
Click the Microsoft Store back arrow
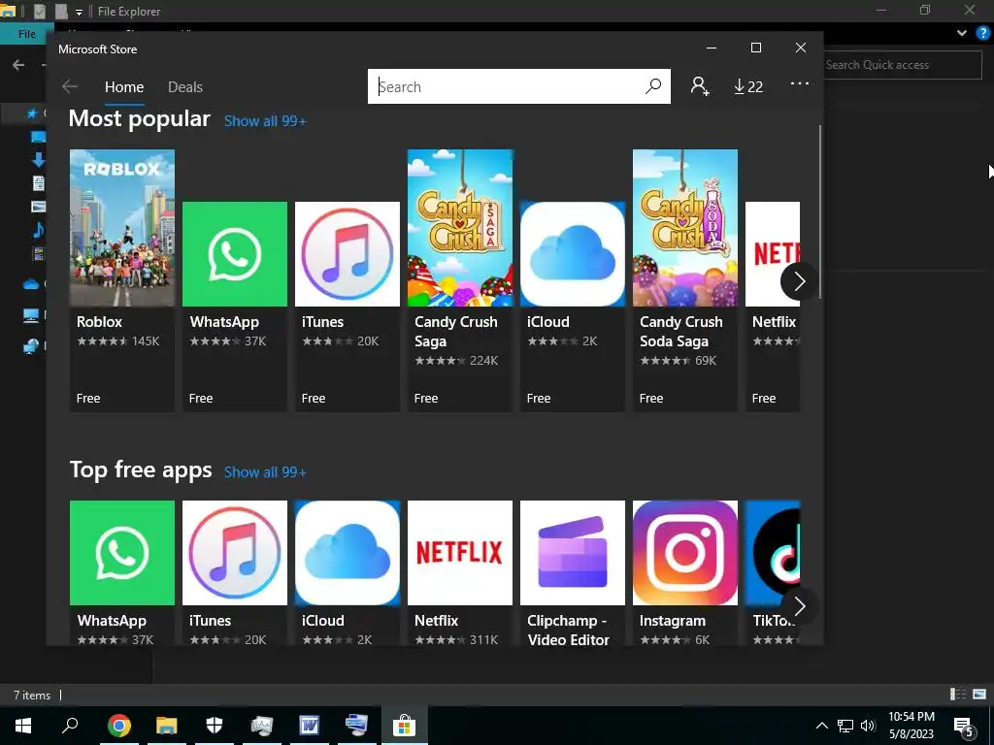coord(70,86)
